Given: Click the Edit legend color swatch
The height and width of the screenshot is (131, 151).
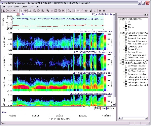Looking at the screenshot, I should coord(94,108).
